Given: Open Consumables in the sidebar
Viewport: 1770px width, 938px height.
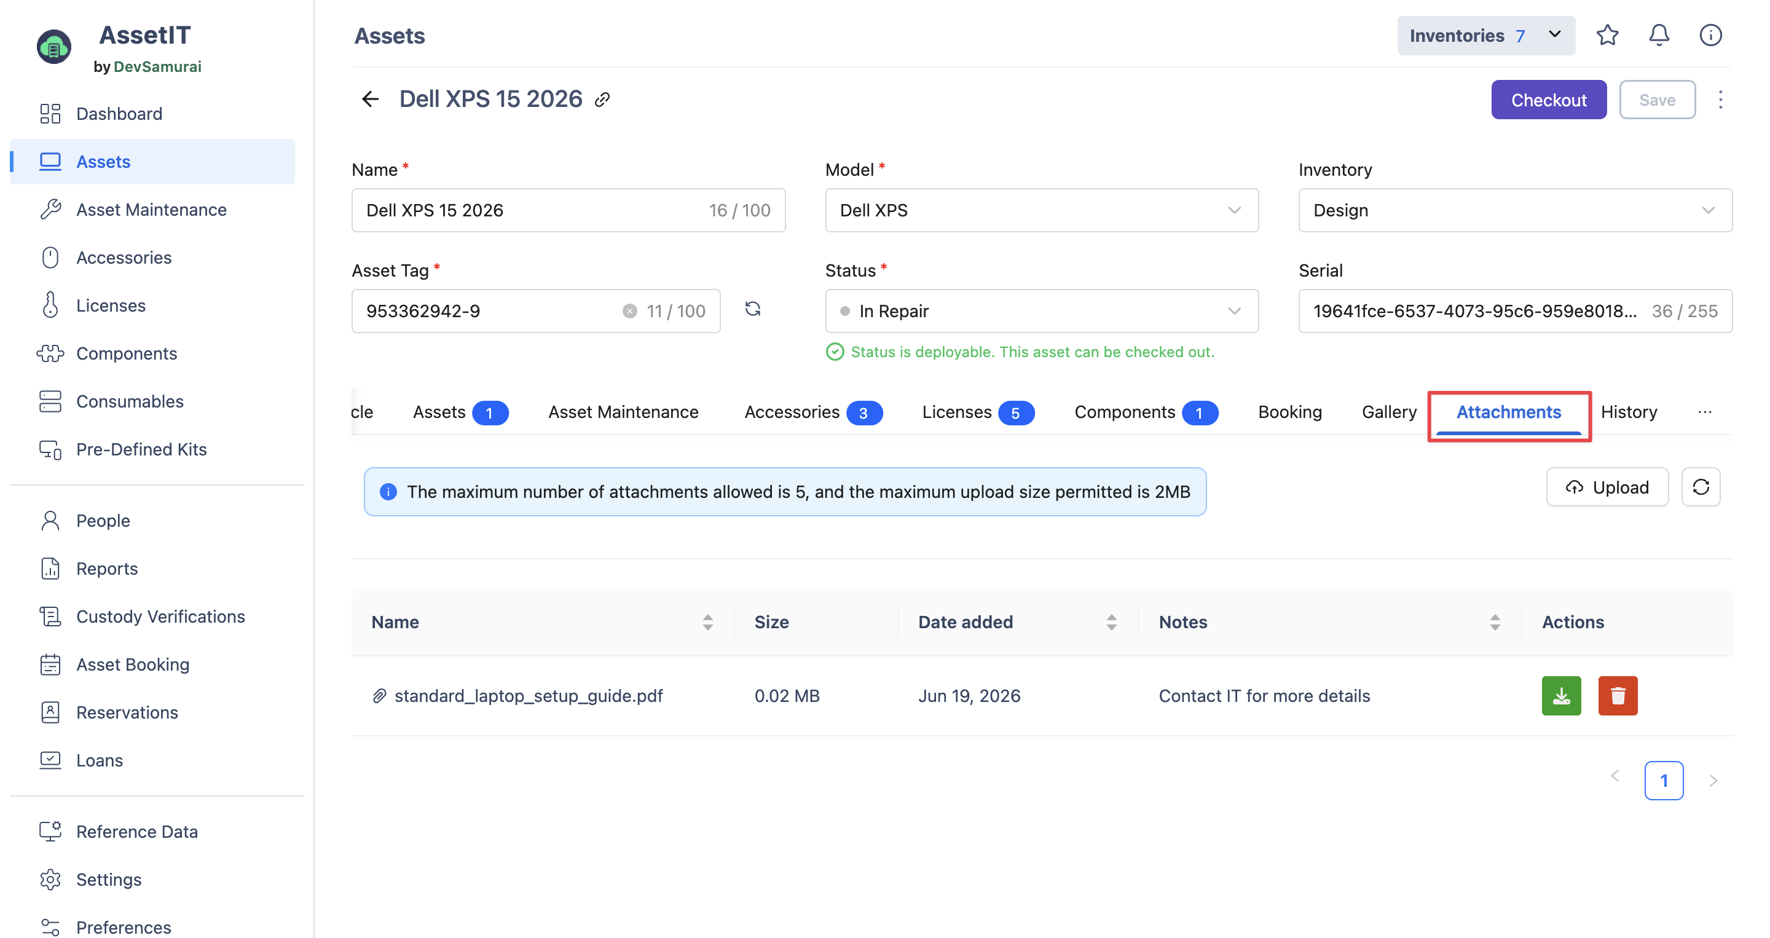Looking at the screenshot, I should 152,401.
